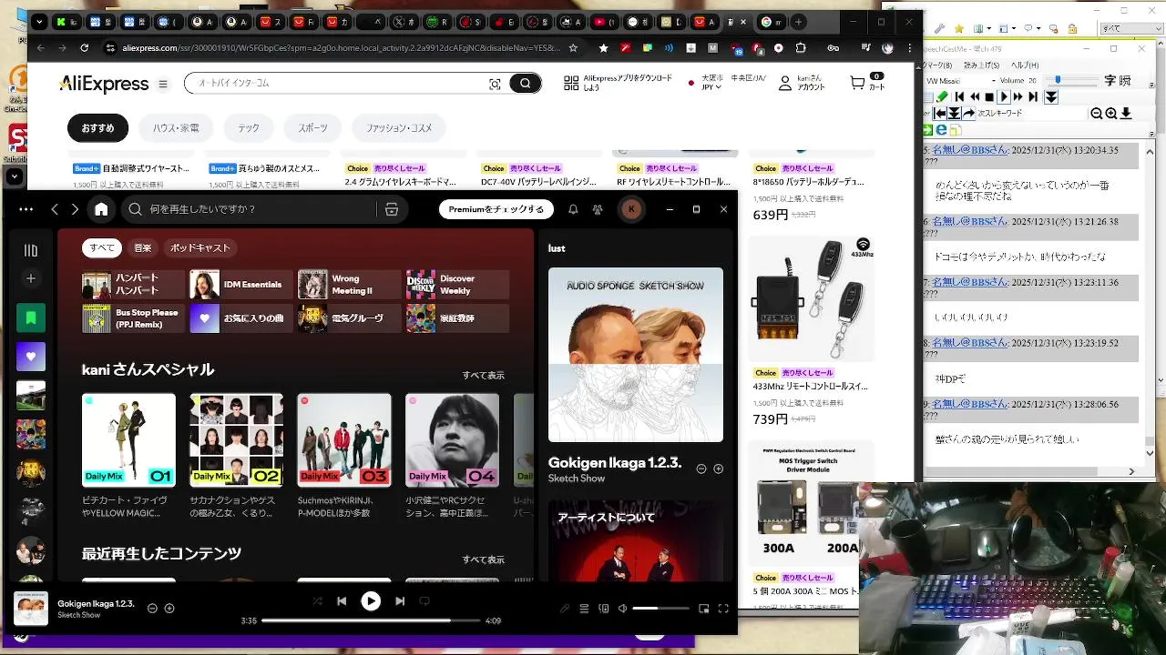Image resolution: width=1166 pixels, height=655 pixels.
Task: Open Spotify browse icon in search bar
Action: coord(392,209)
